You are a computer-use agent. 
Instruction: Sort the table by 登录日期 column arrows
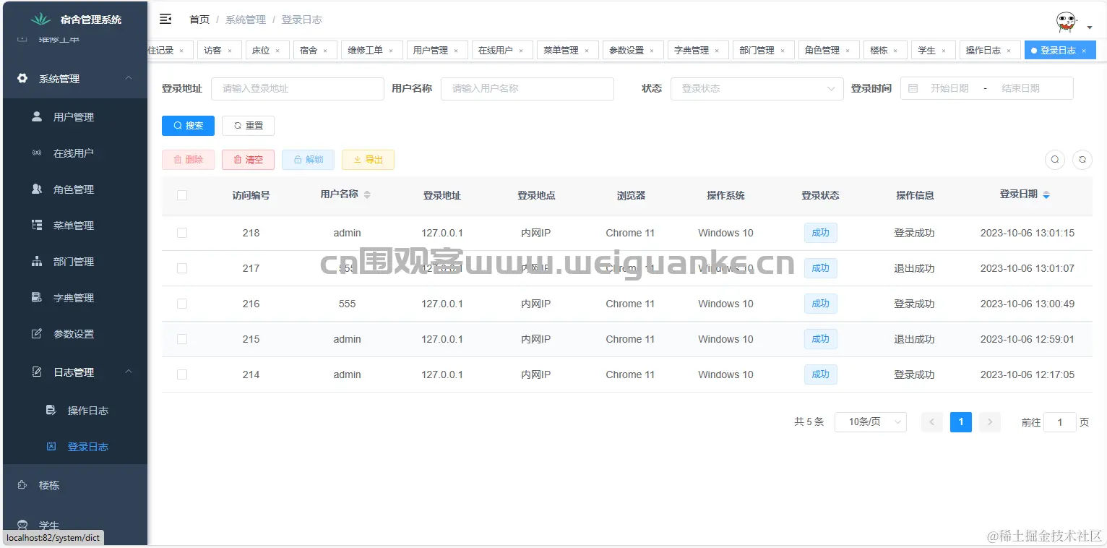[1046, 194]
